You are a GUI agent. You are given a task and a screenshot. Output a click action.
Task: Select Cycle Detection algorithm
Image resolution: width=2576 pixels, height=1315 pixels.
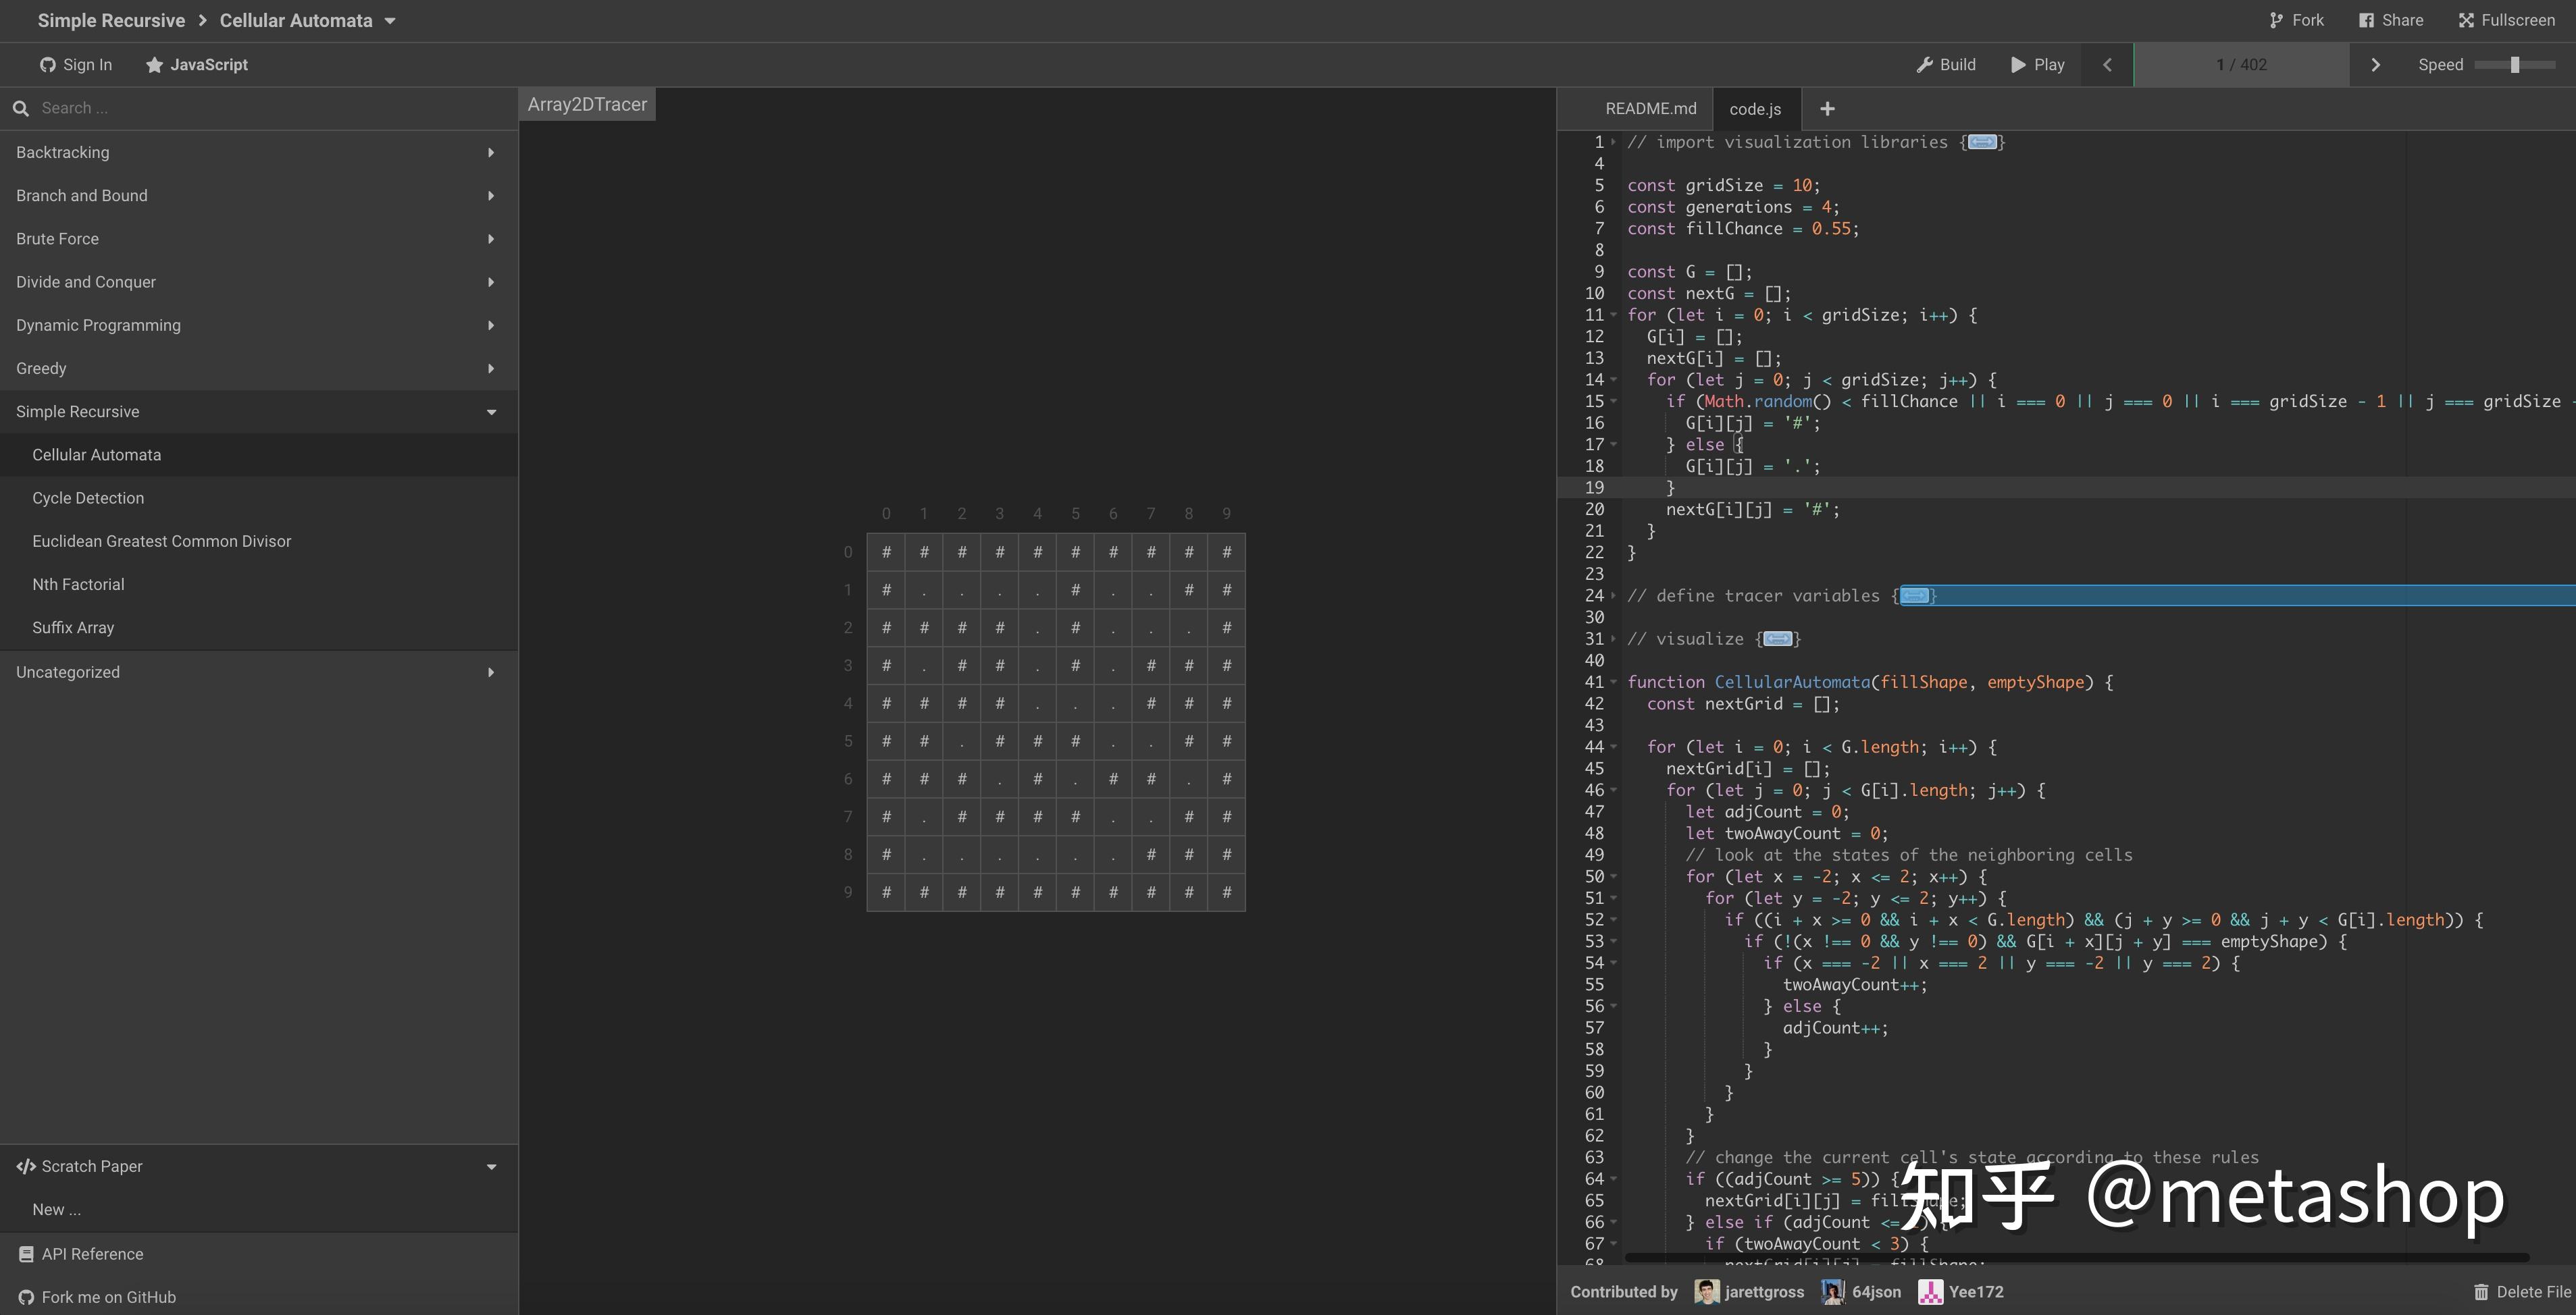coord(88,498)
